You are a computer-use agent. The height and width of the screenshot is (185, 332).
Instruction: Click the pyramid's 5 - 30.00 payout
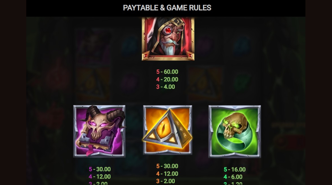[x=167, y=166]
